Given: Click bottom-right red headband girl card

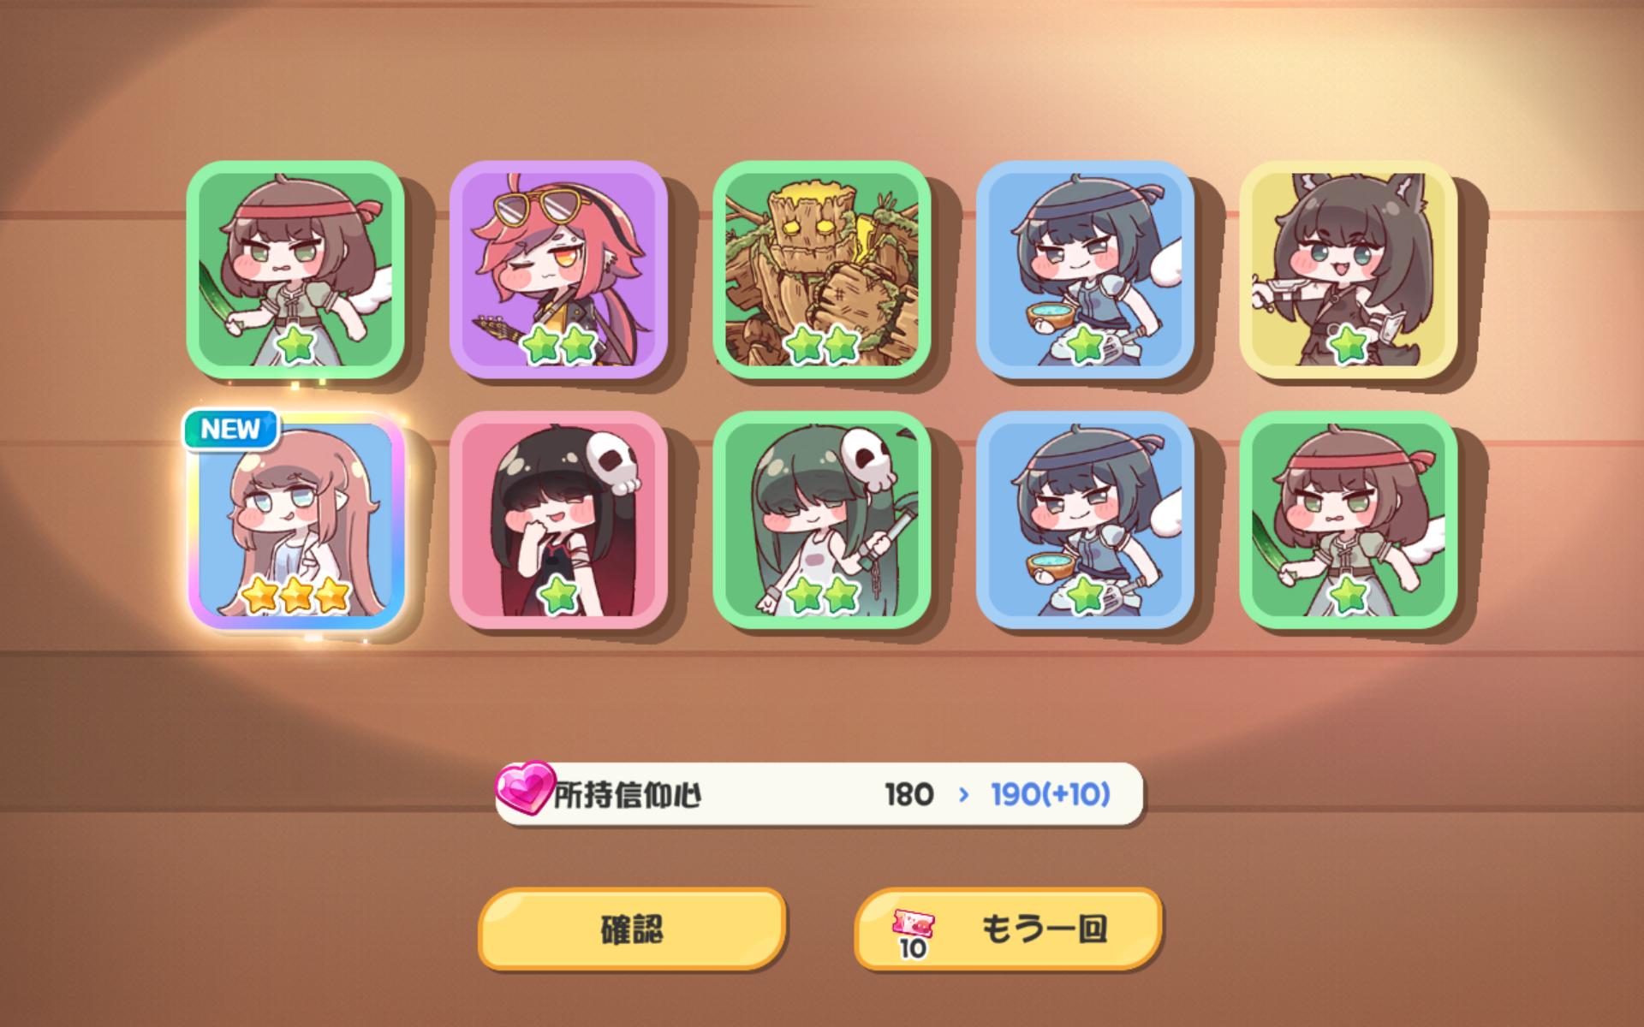Looking at the screenshot, I should click(x=1349, y=519).
